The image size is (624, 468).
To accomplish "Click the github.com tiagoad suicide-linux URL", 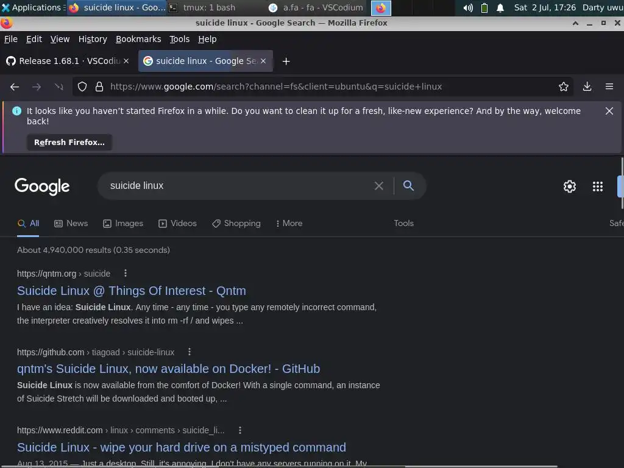I will click(96, 353).
